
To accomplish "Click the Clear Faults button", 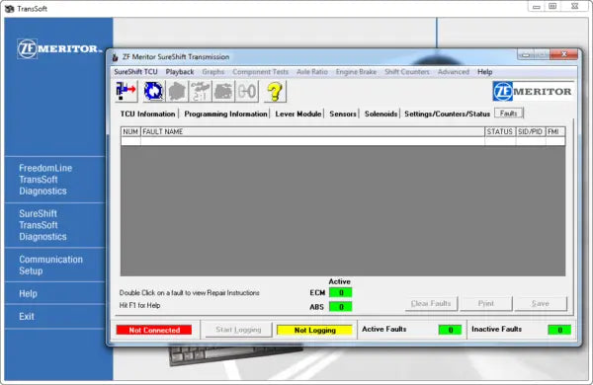I will coord(431,303).
